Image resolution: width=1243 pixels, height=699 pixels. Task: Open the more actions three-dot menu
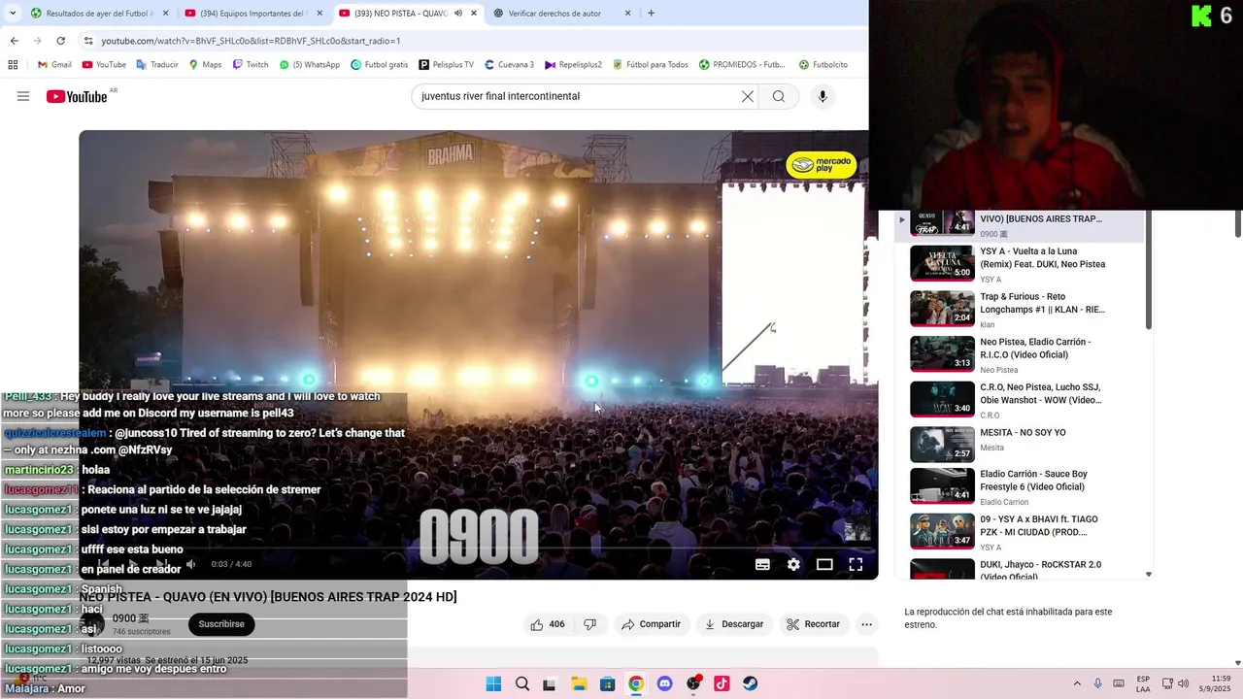(866, 624)
